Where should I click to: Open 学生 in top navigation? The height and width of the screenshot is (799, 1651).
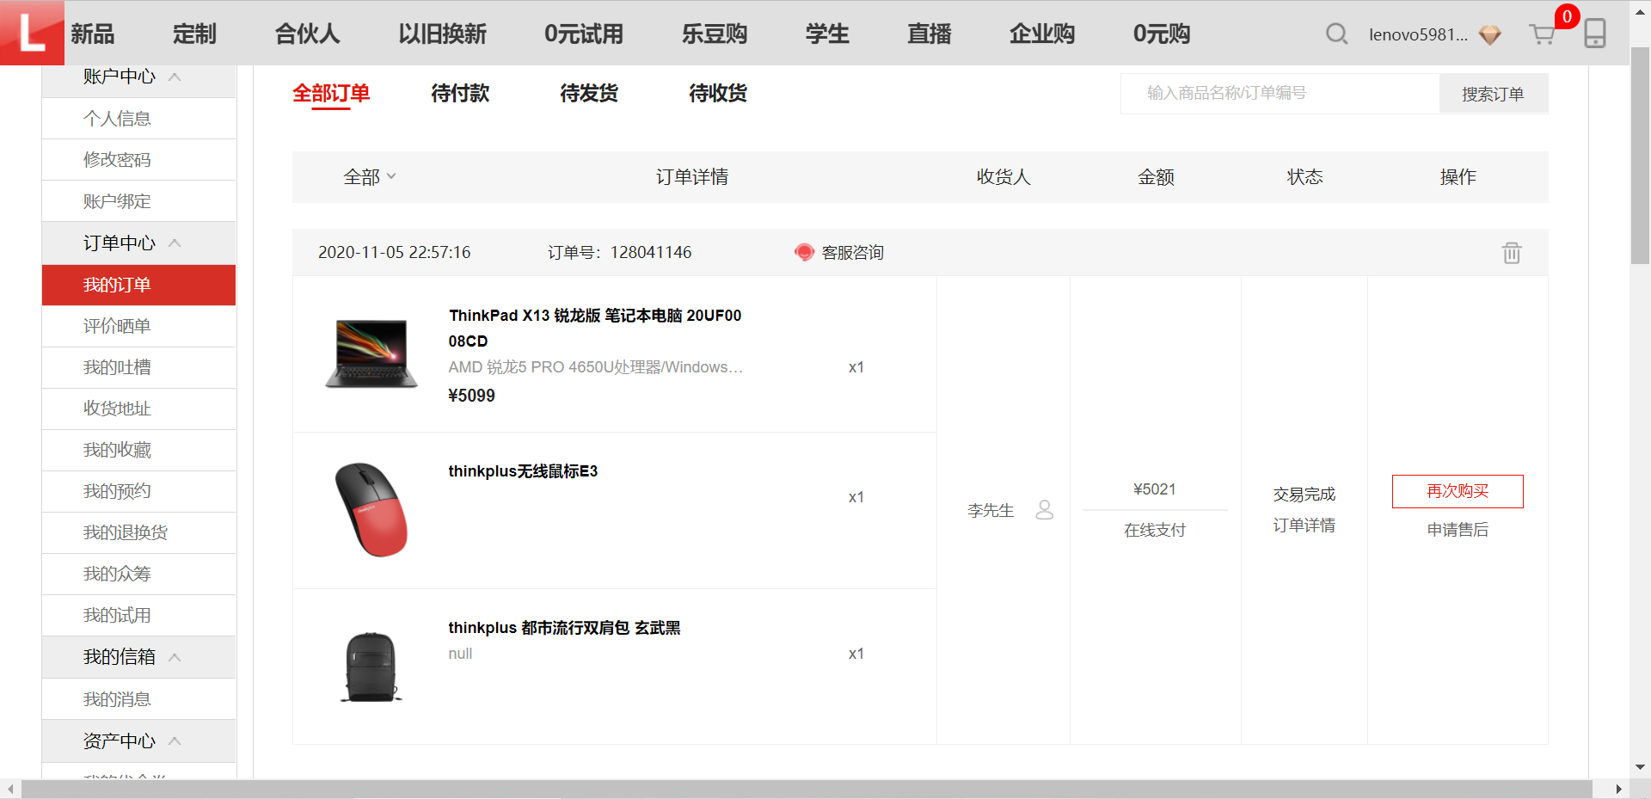pyautogui.click(x=827, y=34)
